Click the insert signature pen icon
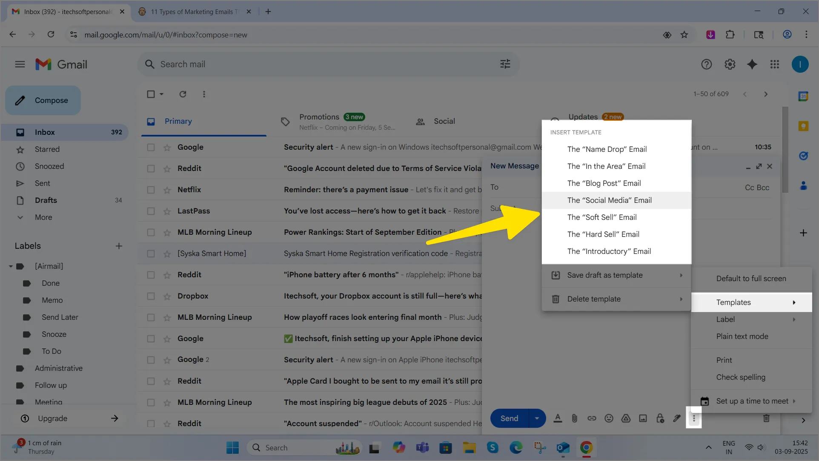Image resolution: width=819 pixels, height=461 pixels. pos(676,418)
